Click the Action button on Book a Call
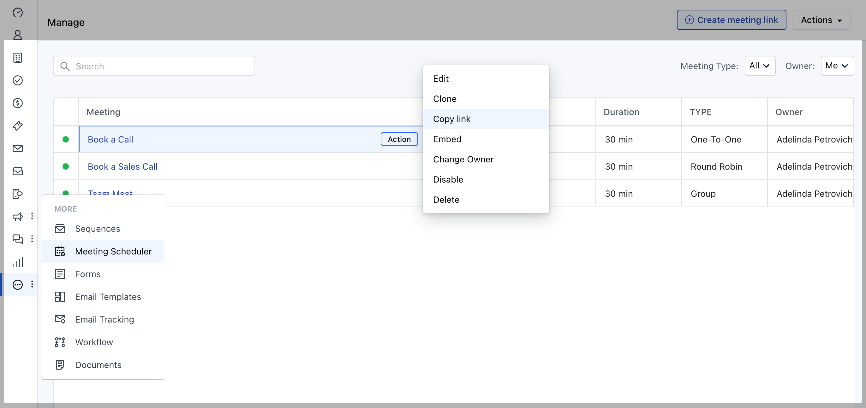The width and height of the screenshot is (866, 408). [399, 139]
